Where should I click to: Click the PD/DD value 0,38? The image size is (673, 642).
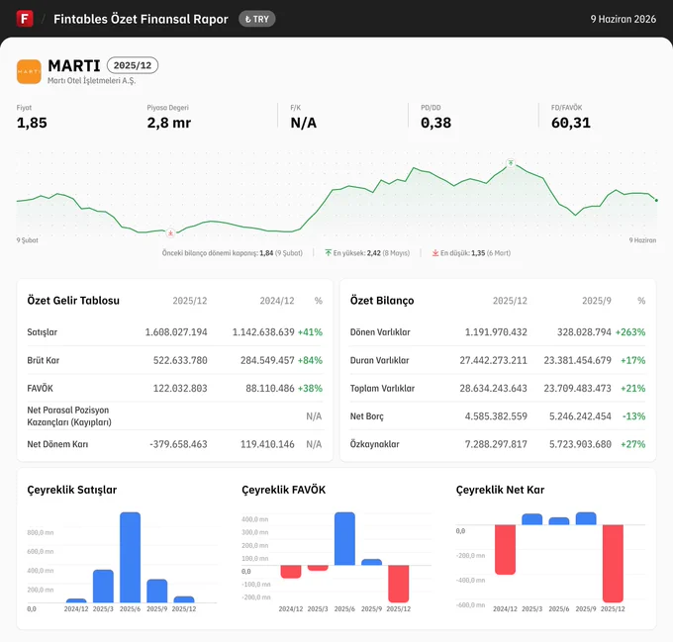(435, 123)
